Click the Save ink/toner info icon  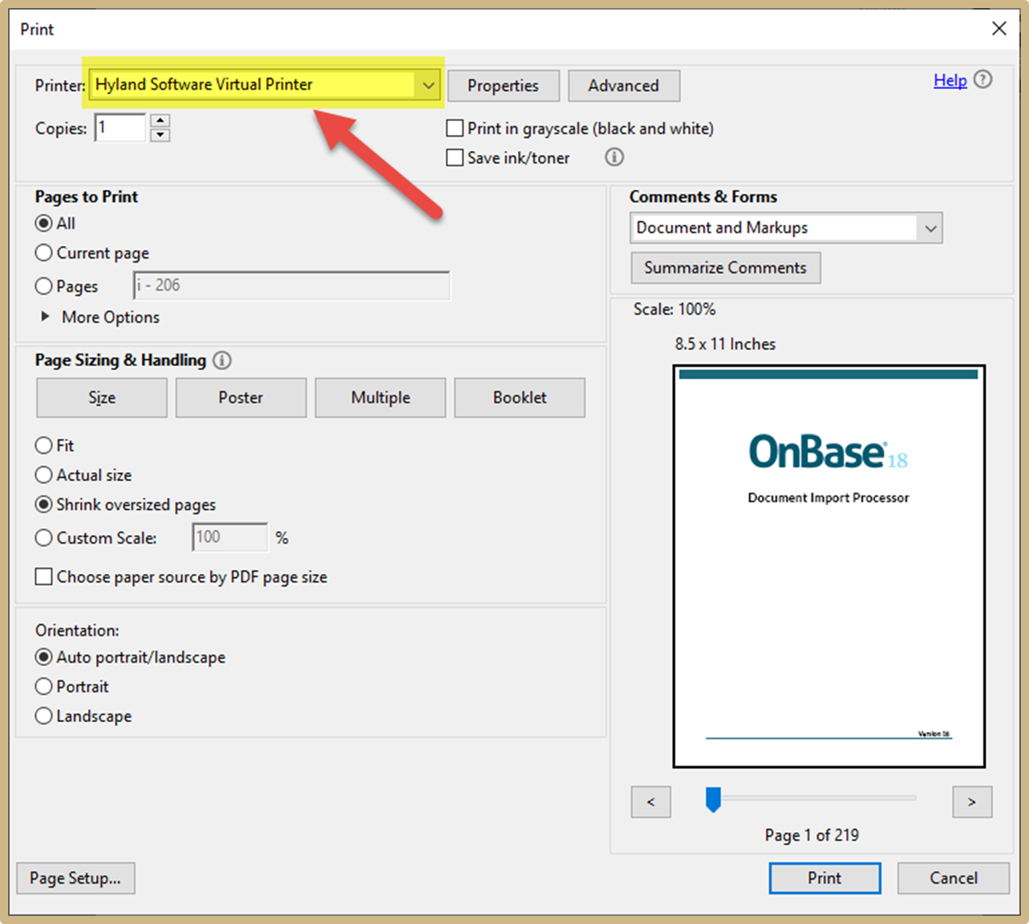614,157
